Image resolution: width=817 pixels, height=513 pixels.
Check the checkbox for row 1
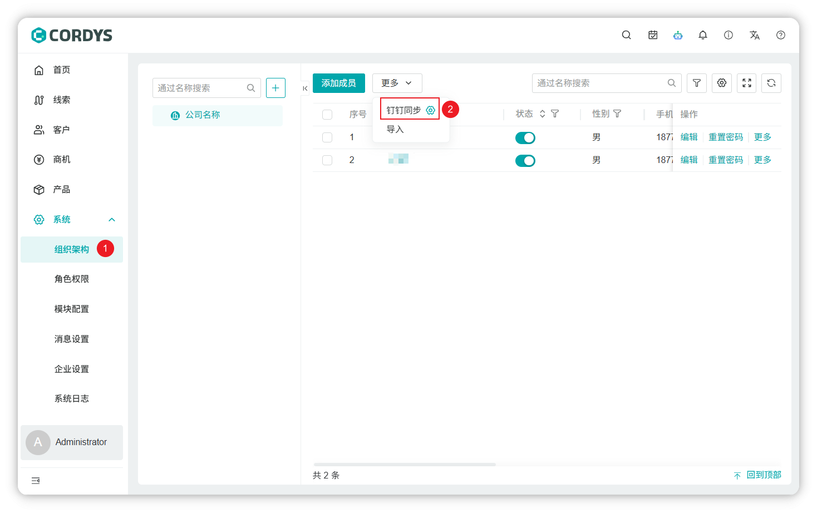click(x=327, y=137)
